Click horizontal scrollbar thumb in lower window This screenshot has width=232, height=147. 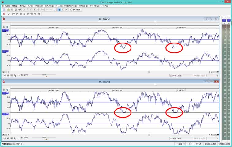(x=149, y=135)
